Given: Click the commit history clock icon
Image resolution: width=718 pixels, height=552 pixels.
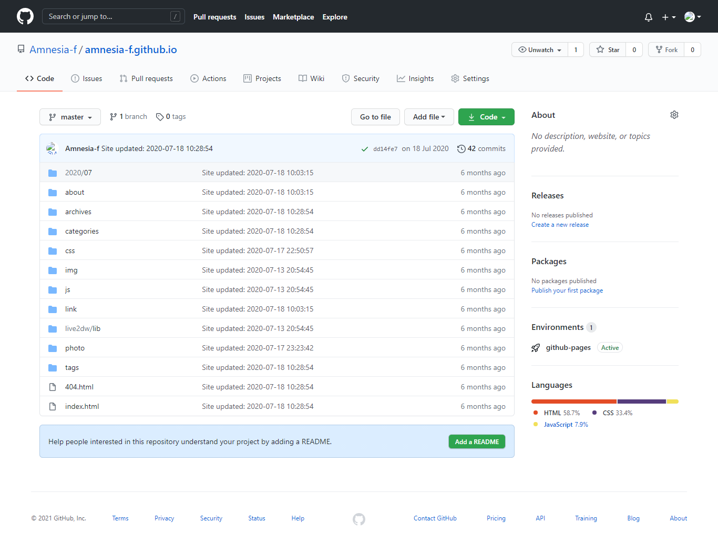Looking at the screenshot, I should pos(461,149).
